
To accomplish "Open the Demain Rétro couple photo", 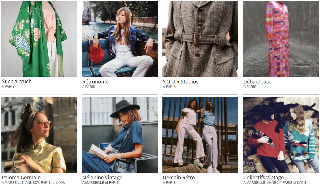I will (200, 135).
